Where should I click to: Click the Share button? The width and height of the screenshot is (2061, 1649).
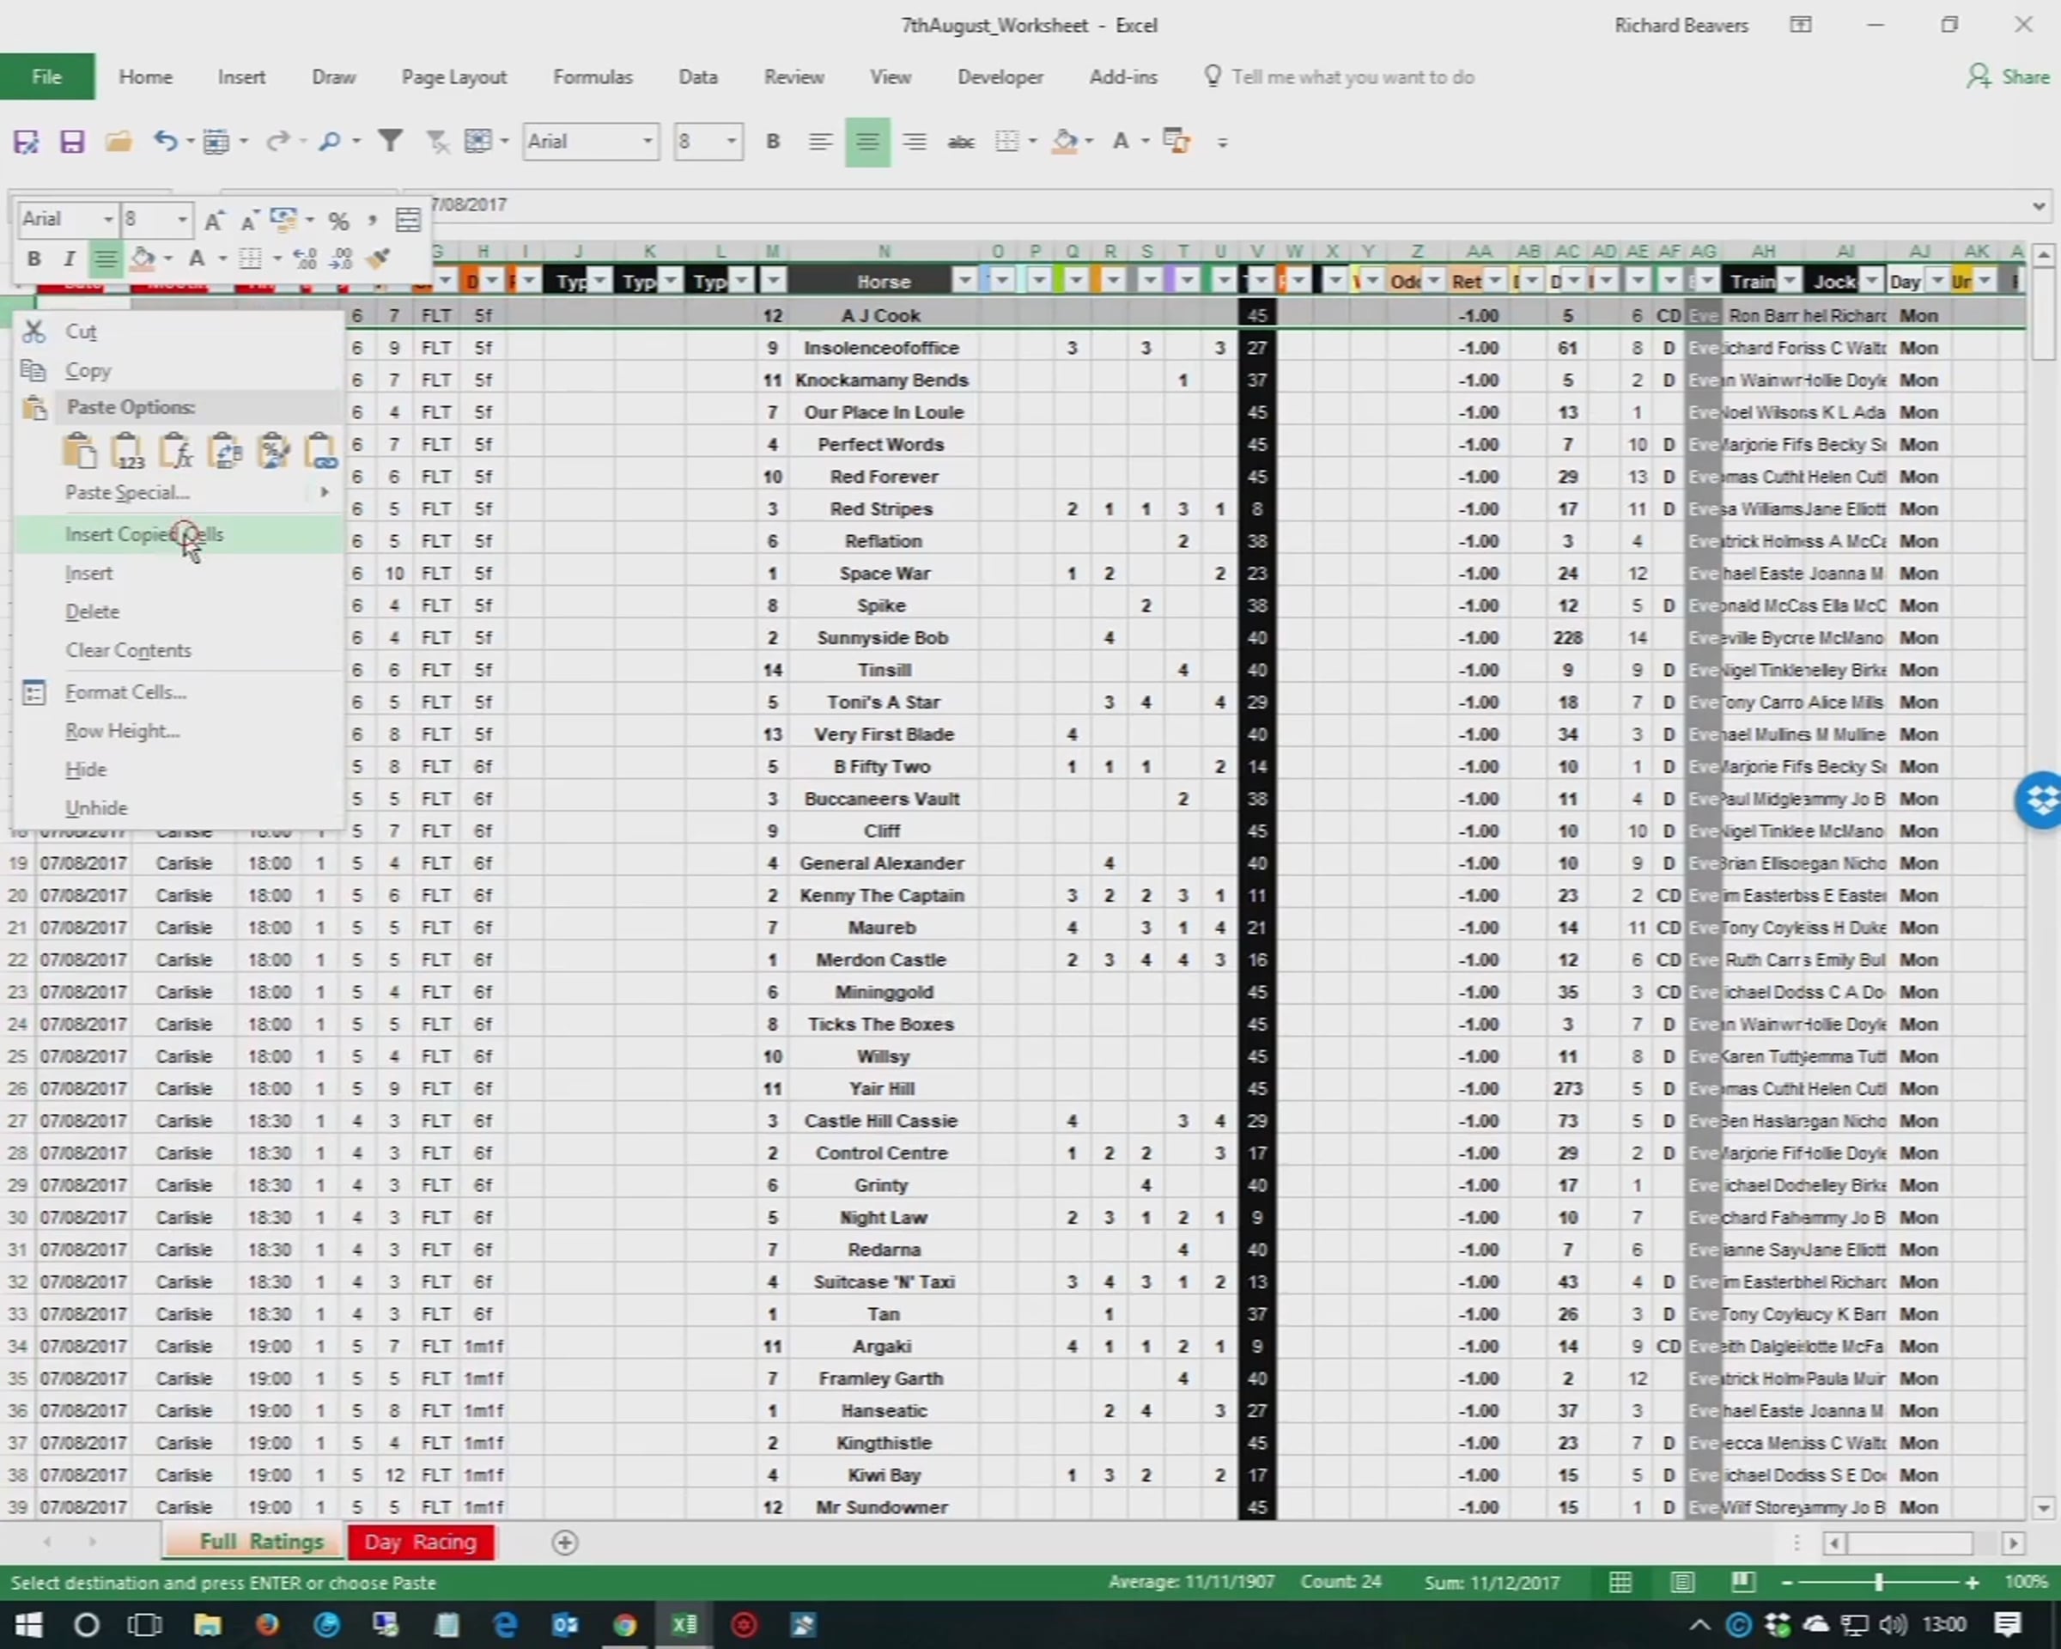(x=2009, y=76)
